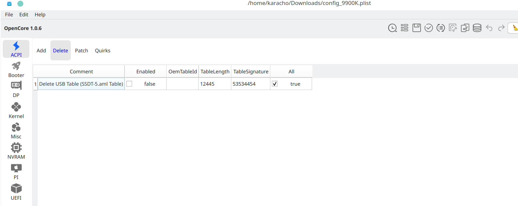Click the Enabled column header
The width and height of the screenshot is (518, 206).
pyautogui.click(x=146, y=71)
